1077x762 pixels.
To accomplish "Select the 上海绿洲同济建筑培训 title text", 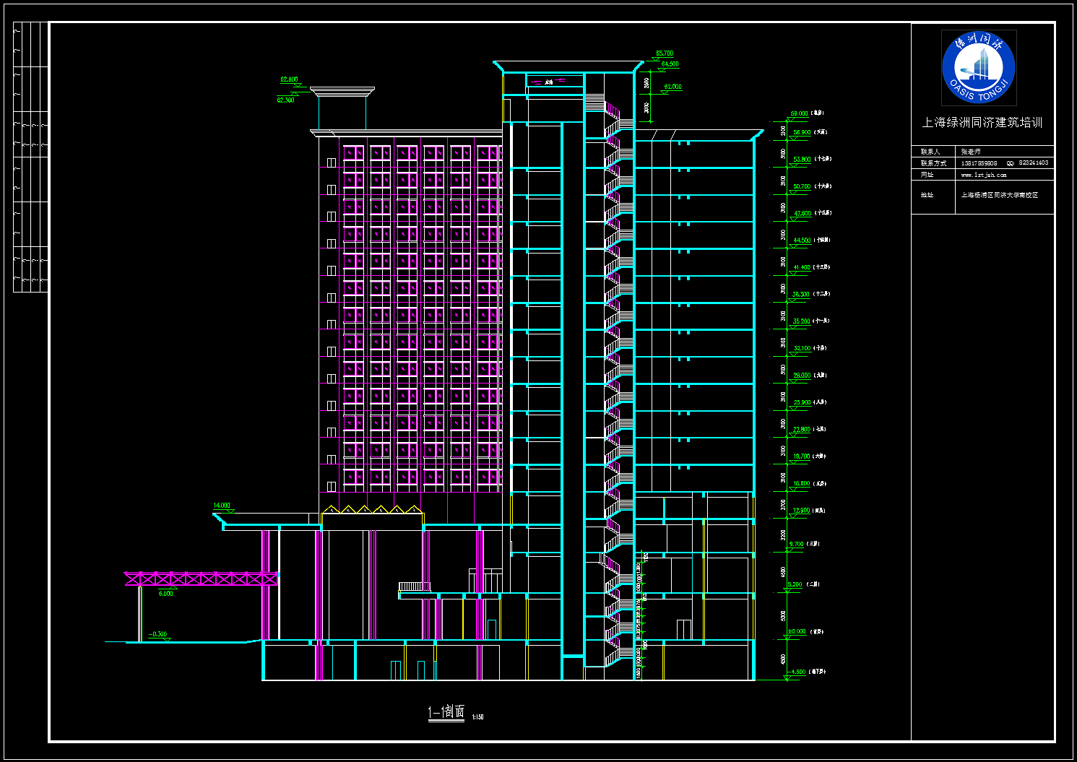I will pos(982,123).
